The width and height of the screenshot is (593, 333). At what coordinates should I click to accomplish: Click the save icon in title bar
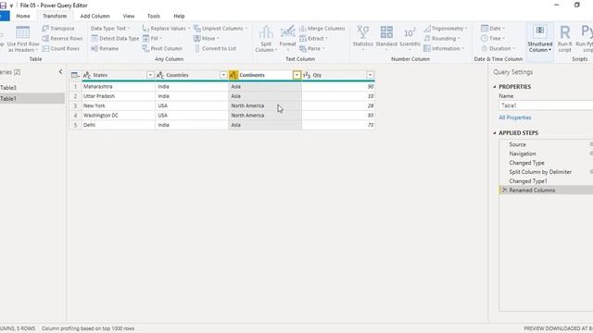click(x=3, y=6)
